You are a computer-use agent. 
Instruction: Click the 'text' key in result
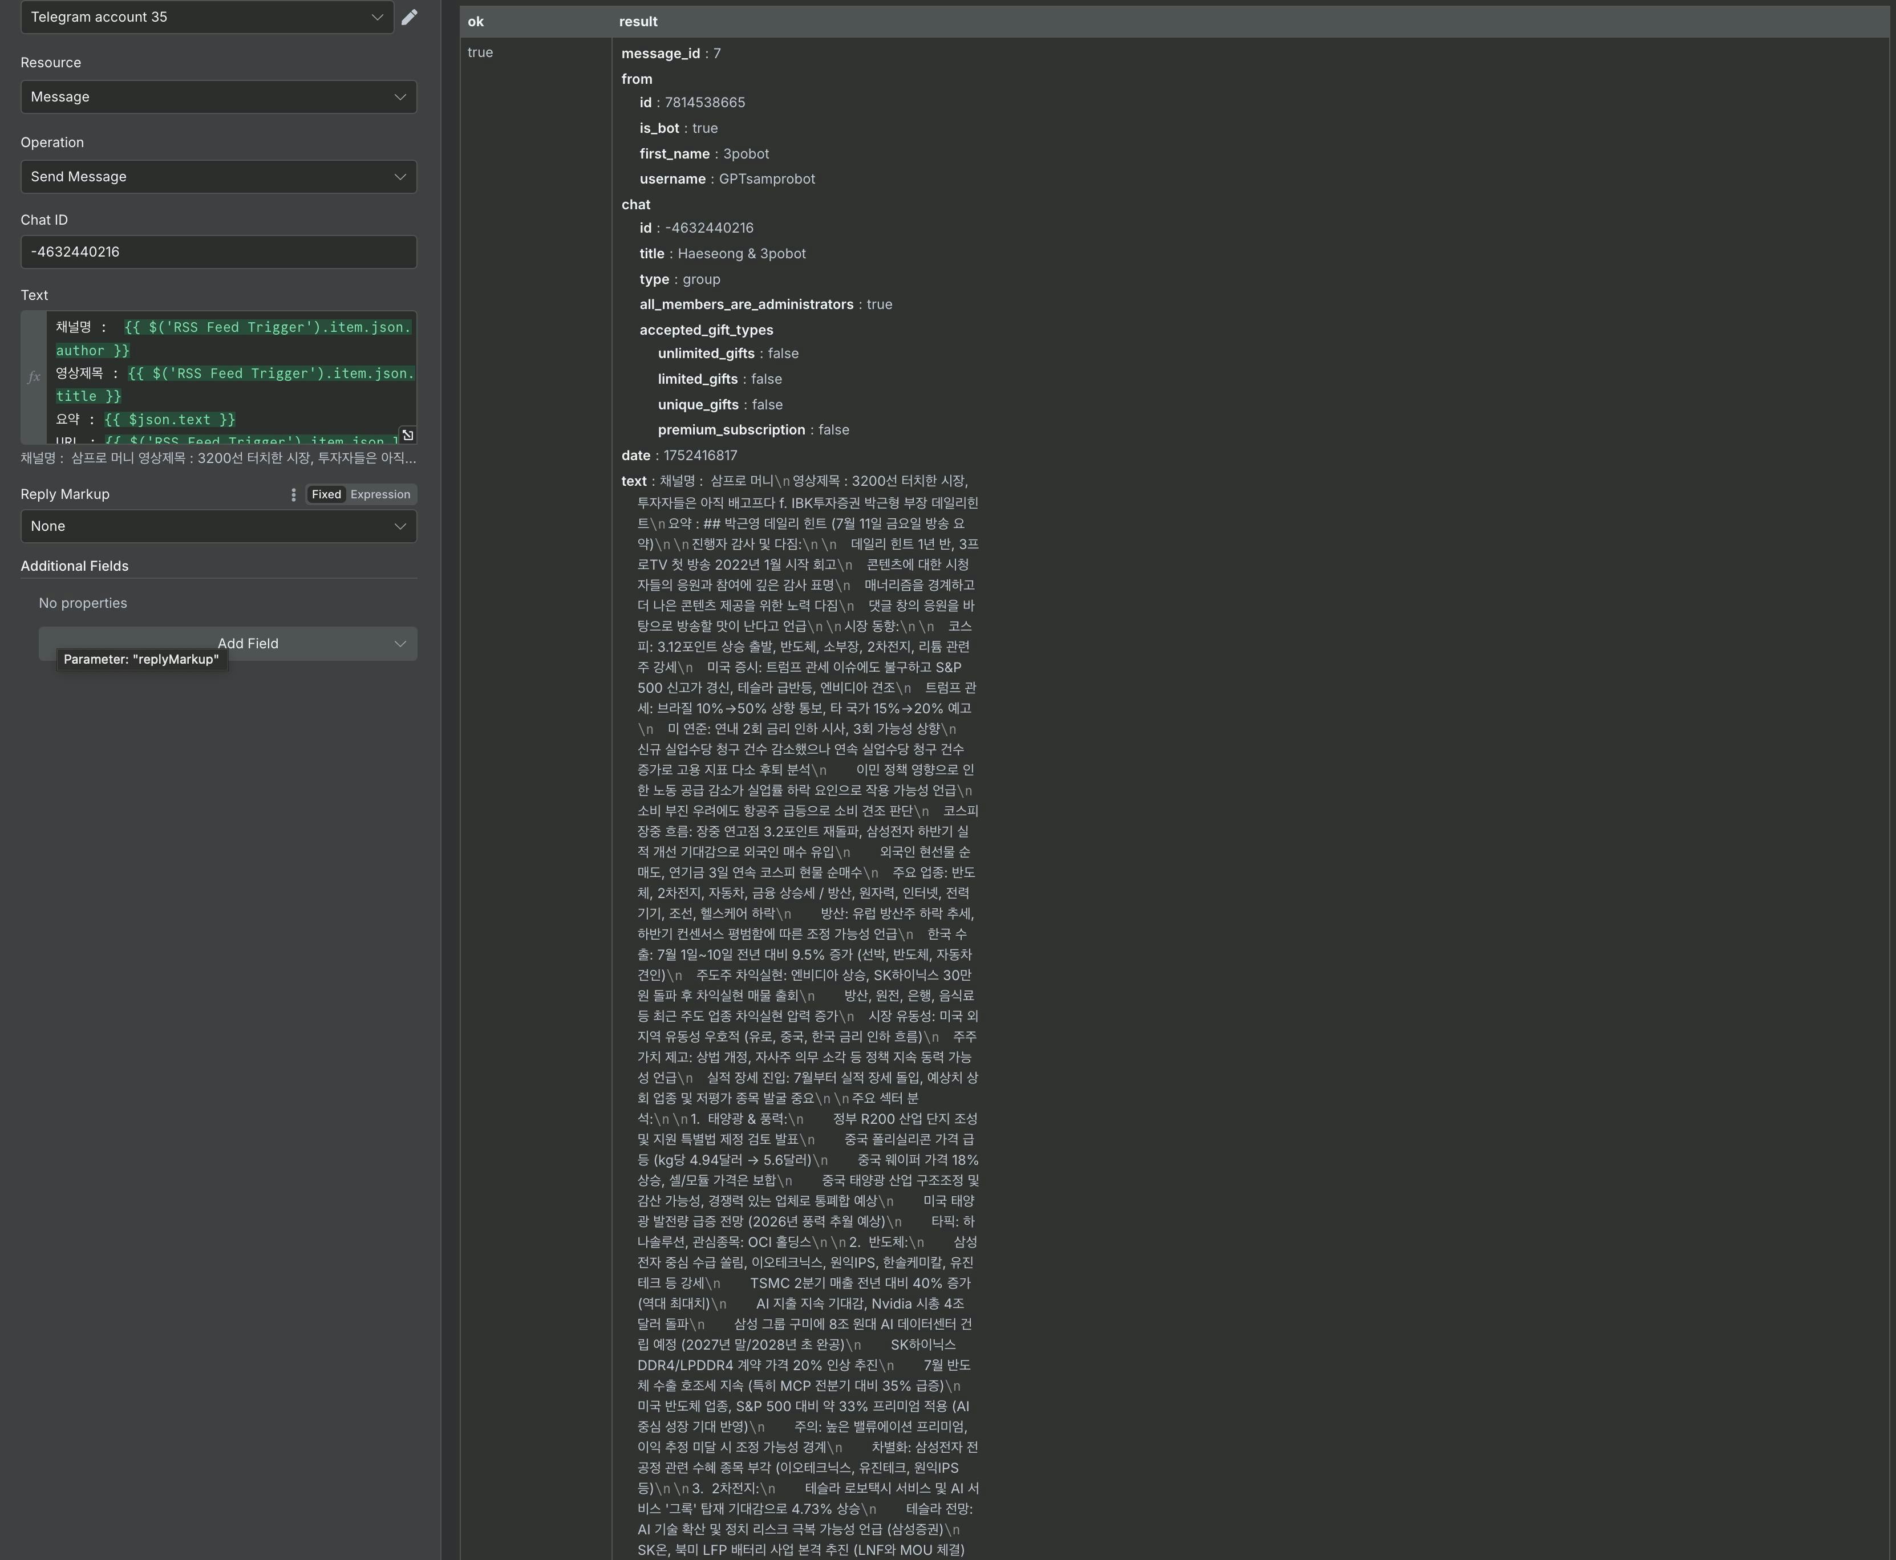coord(634,481)
